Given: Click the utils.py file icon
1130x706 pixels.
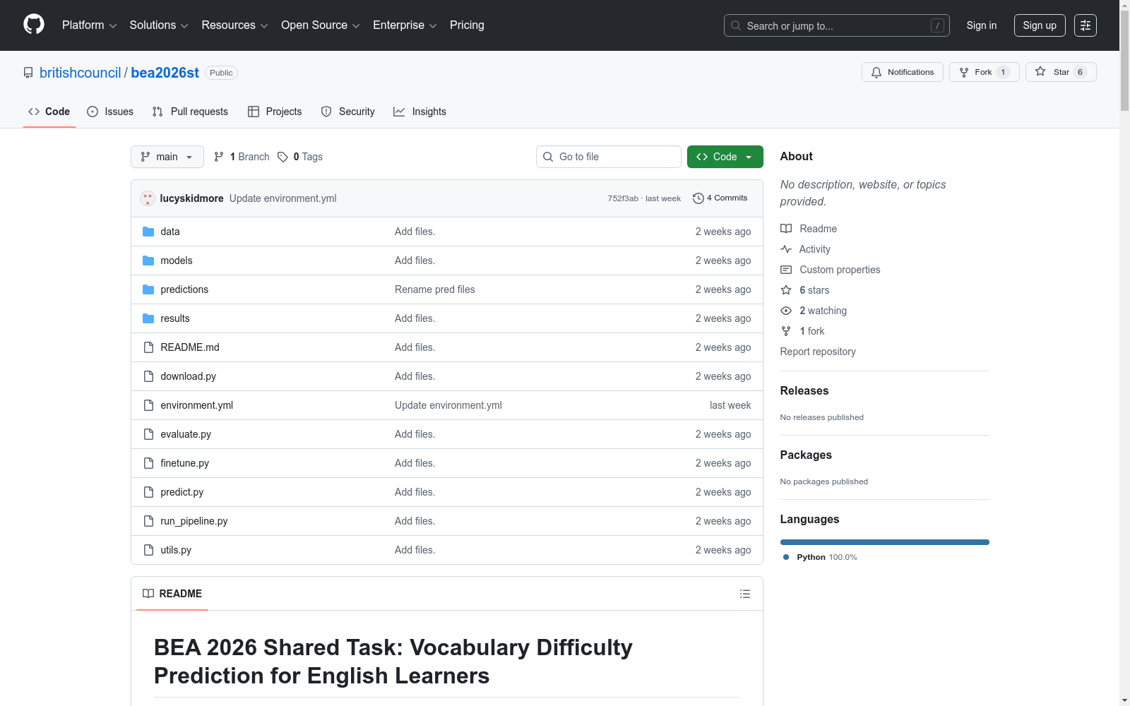Looking at the screenshot, I should pyautogui.click(x=148, y=550).
